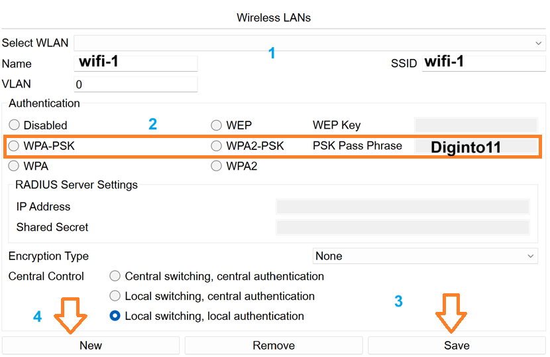Focus the SSID text field

pos(483,63)
